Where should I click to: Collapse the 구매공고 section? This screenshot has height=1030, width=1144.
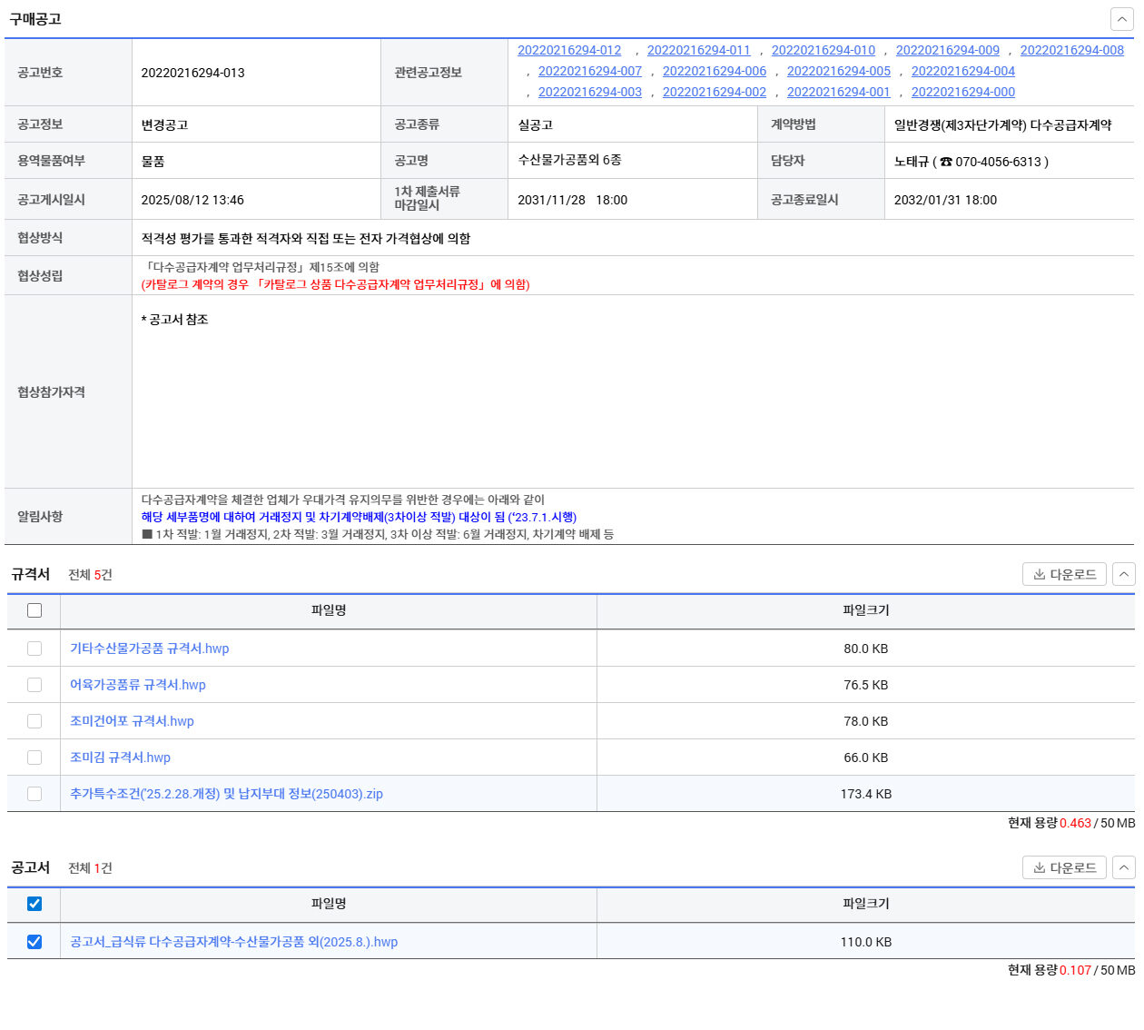[1121, 19]
